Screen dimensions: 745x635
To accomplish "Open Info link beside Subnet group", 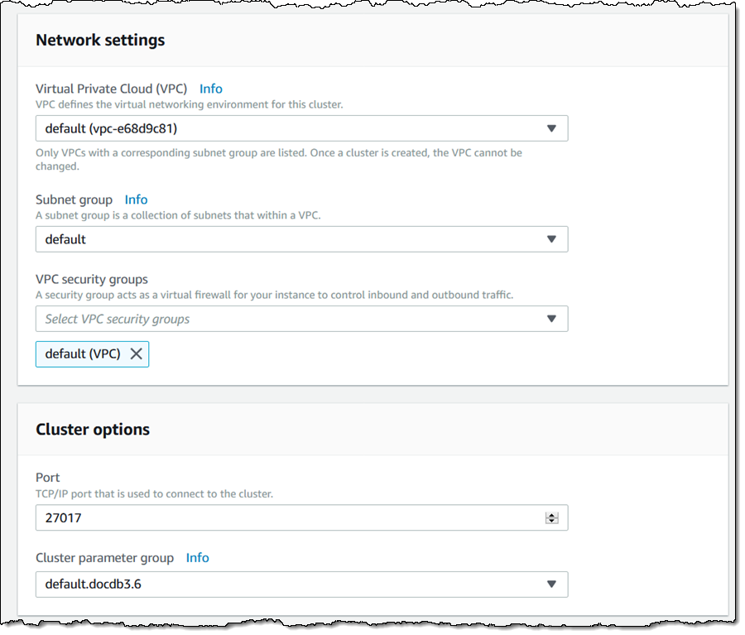I will coord(136,200).
